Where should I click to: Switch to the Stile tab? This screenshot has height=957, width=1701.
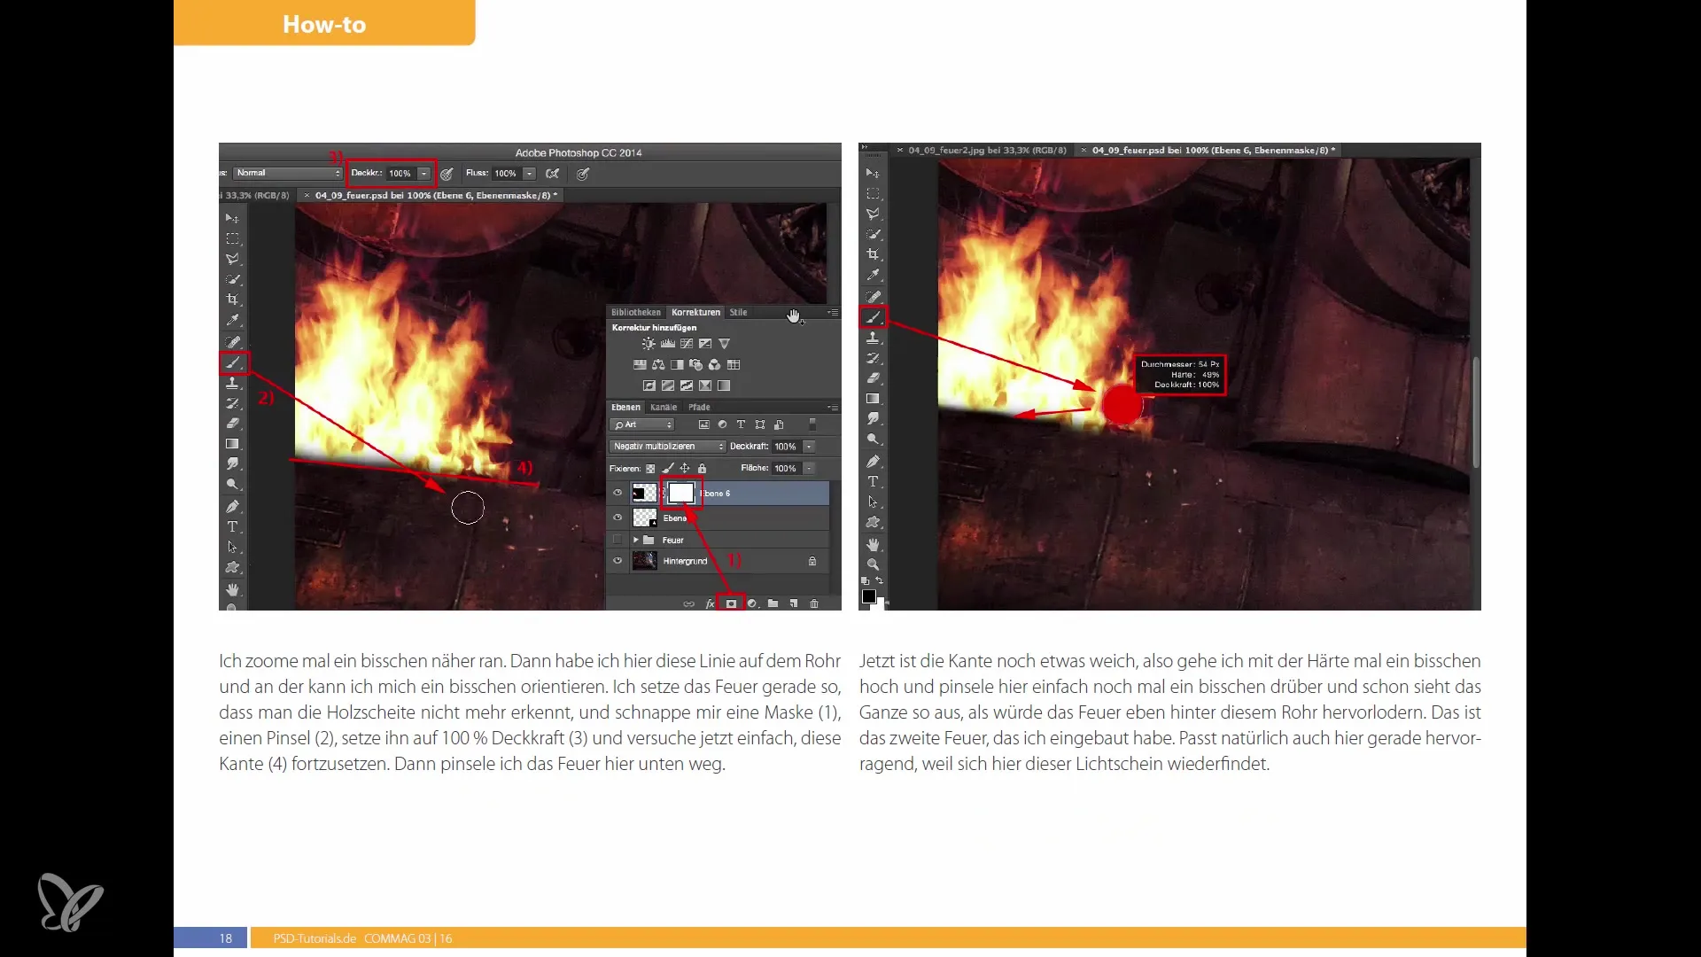738,313
